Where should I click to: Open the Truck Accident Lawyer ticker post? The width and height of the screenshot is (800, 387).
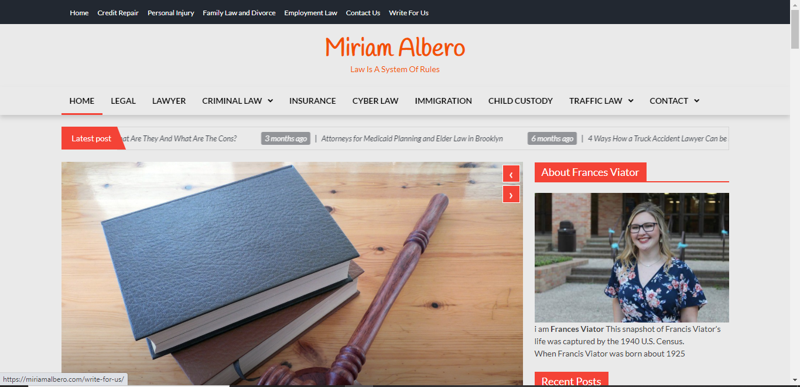[657, 138]
